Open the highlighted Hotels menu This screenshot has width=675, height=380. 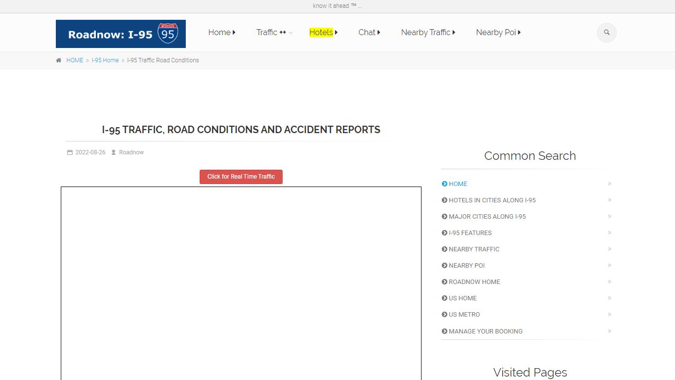click(323, 32)
